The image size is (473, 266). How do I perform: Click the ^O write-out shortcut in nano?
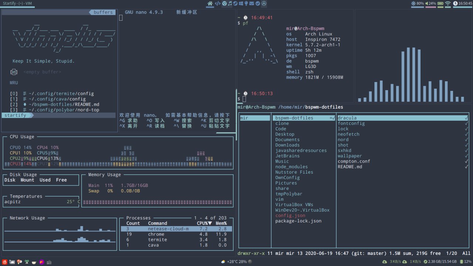click(x=156, y=120)
